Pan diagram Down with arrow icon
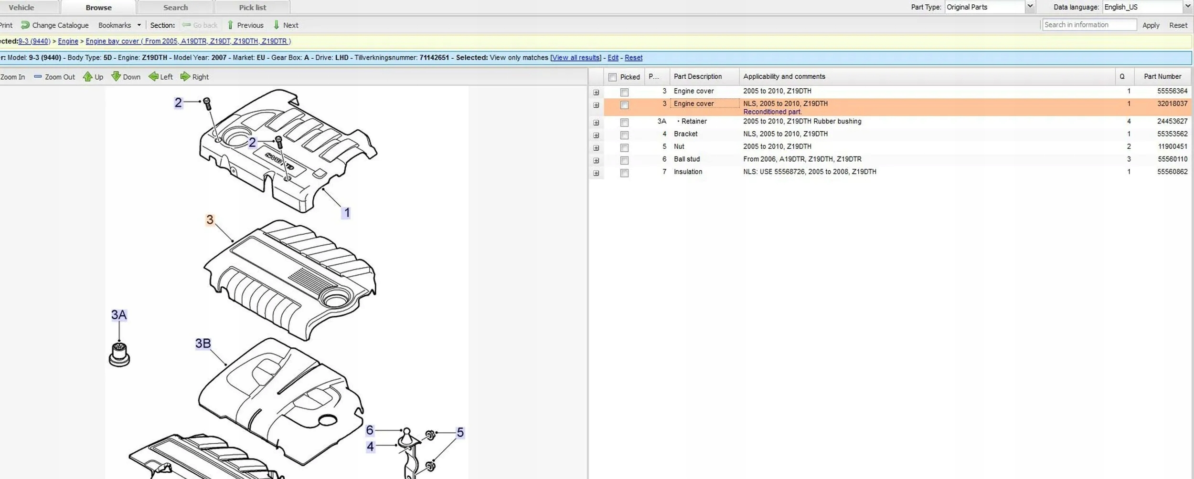The height and width of the screenshot is (479, 1194). click(x=116, y=76)
